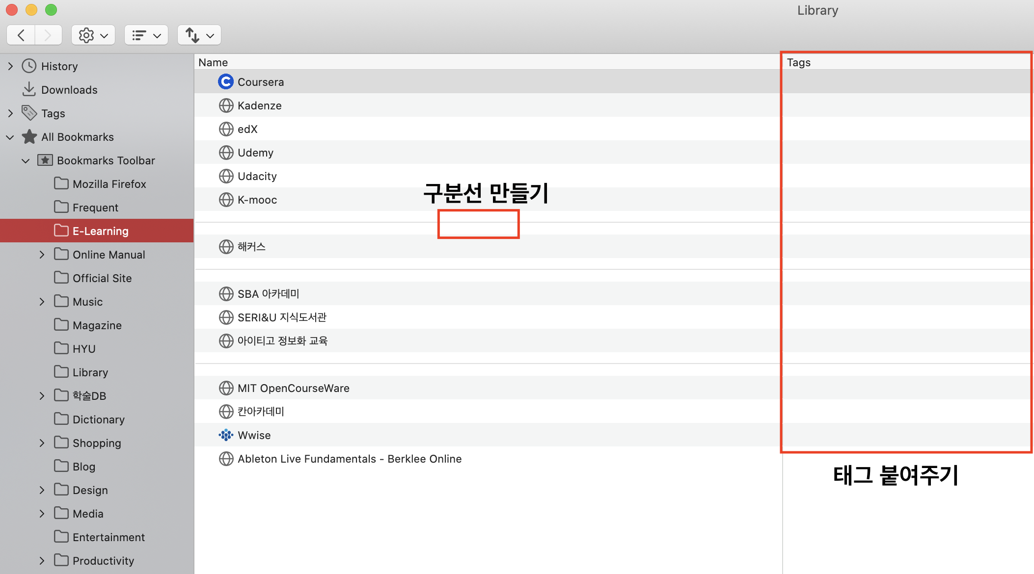Click the Downloads icon in the sidebar
This screenshot has width=1034, height=574.
[28, 89]
